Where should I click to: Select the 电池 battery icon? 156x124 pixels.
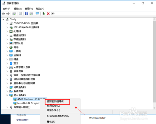[11, 47]
